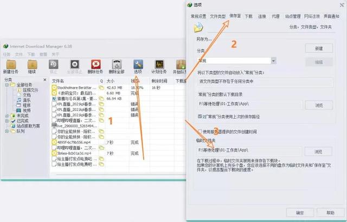Click the 全部停止 (stop all) toolbar icon
347x222 pixels.
click(x=75, y=65)
